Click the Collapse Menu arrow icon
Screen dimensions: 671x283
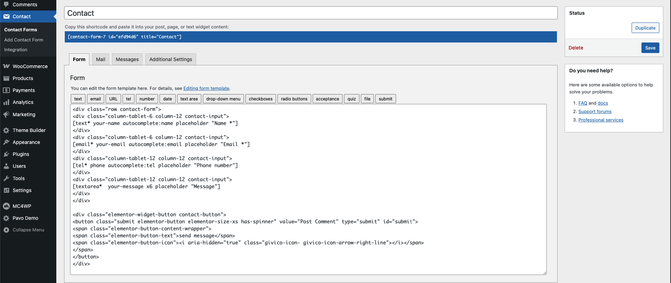pos(6,230)
